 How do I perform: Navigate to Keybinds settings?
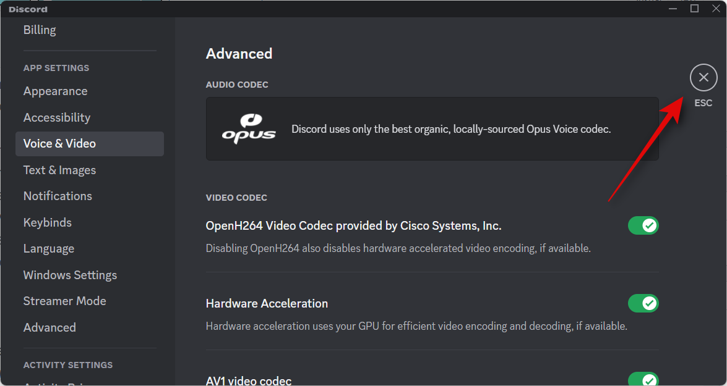[48, 222]
